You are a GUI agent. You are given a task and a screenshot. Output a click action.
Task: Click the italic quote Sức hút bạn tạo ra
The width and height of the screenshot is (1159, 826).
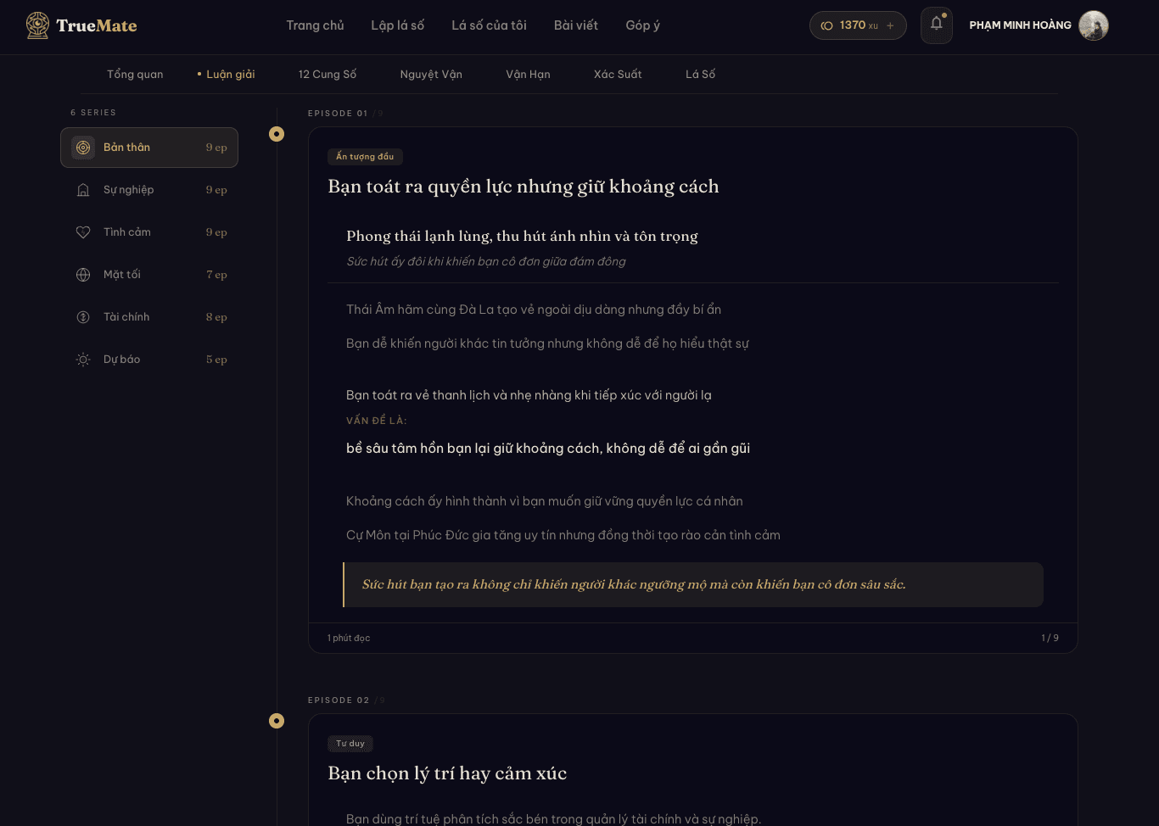coord(634,584)
